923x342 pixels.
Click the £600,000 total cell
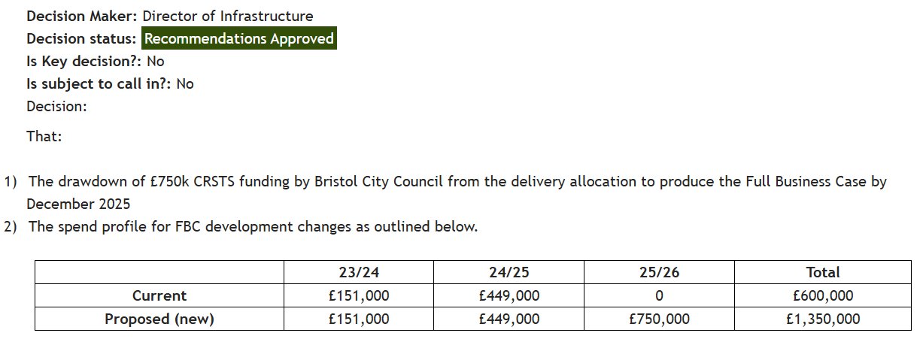(x=822, y=295)
